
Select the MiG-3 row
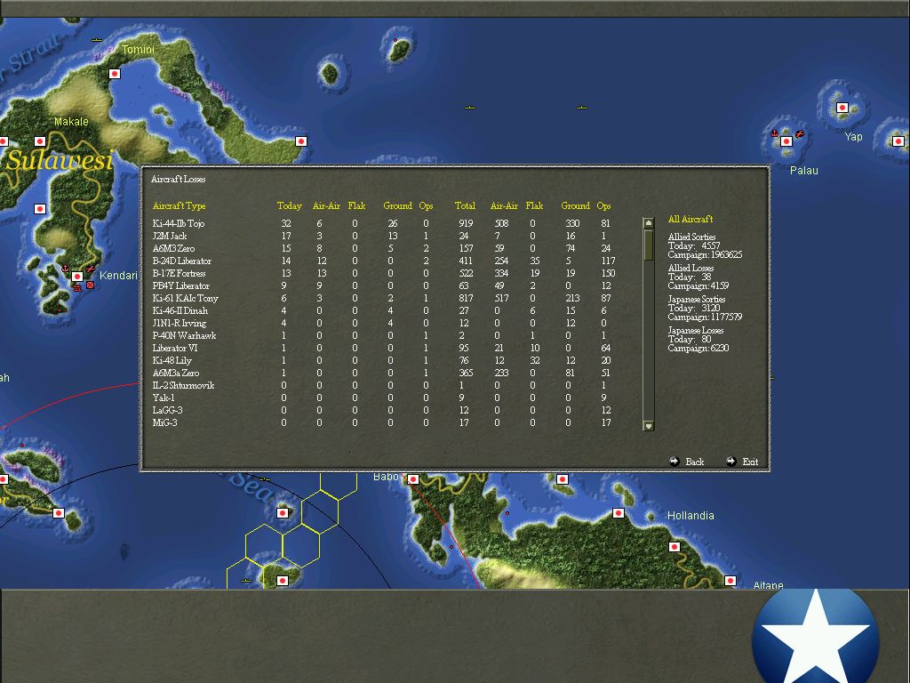point(383,422)
